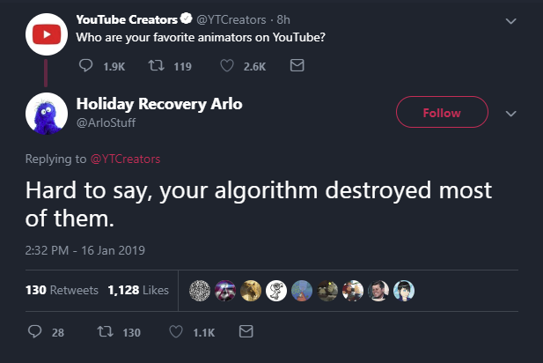This screenshot has width=543, height=363.
Task: Send YouTube Creators tweet via direct message
Action: click(x=297, y=65)
